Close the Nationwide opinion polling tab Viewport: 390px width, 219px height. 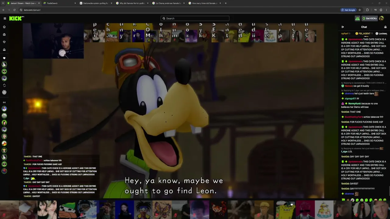(x=112, y=3)
